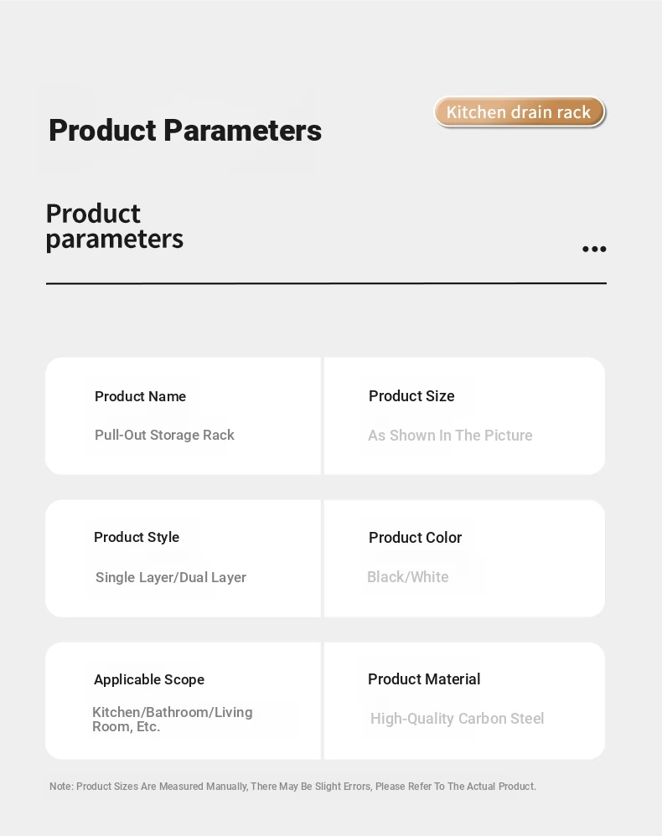
Task: Click Kitchen/Bathroom/Living Room, Etc. text
Action: (x=173, y=720)
